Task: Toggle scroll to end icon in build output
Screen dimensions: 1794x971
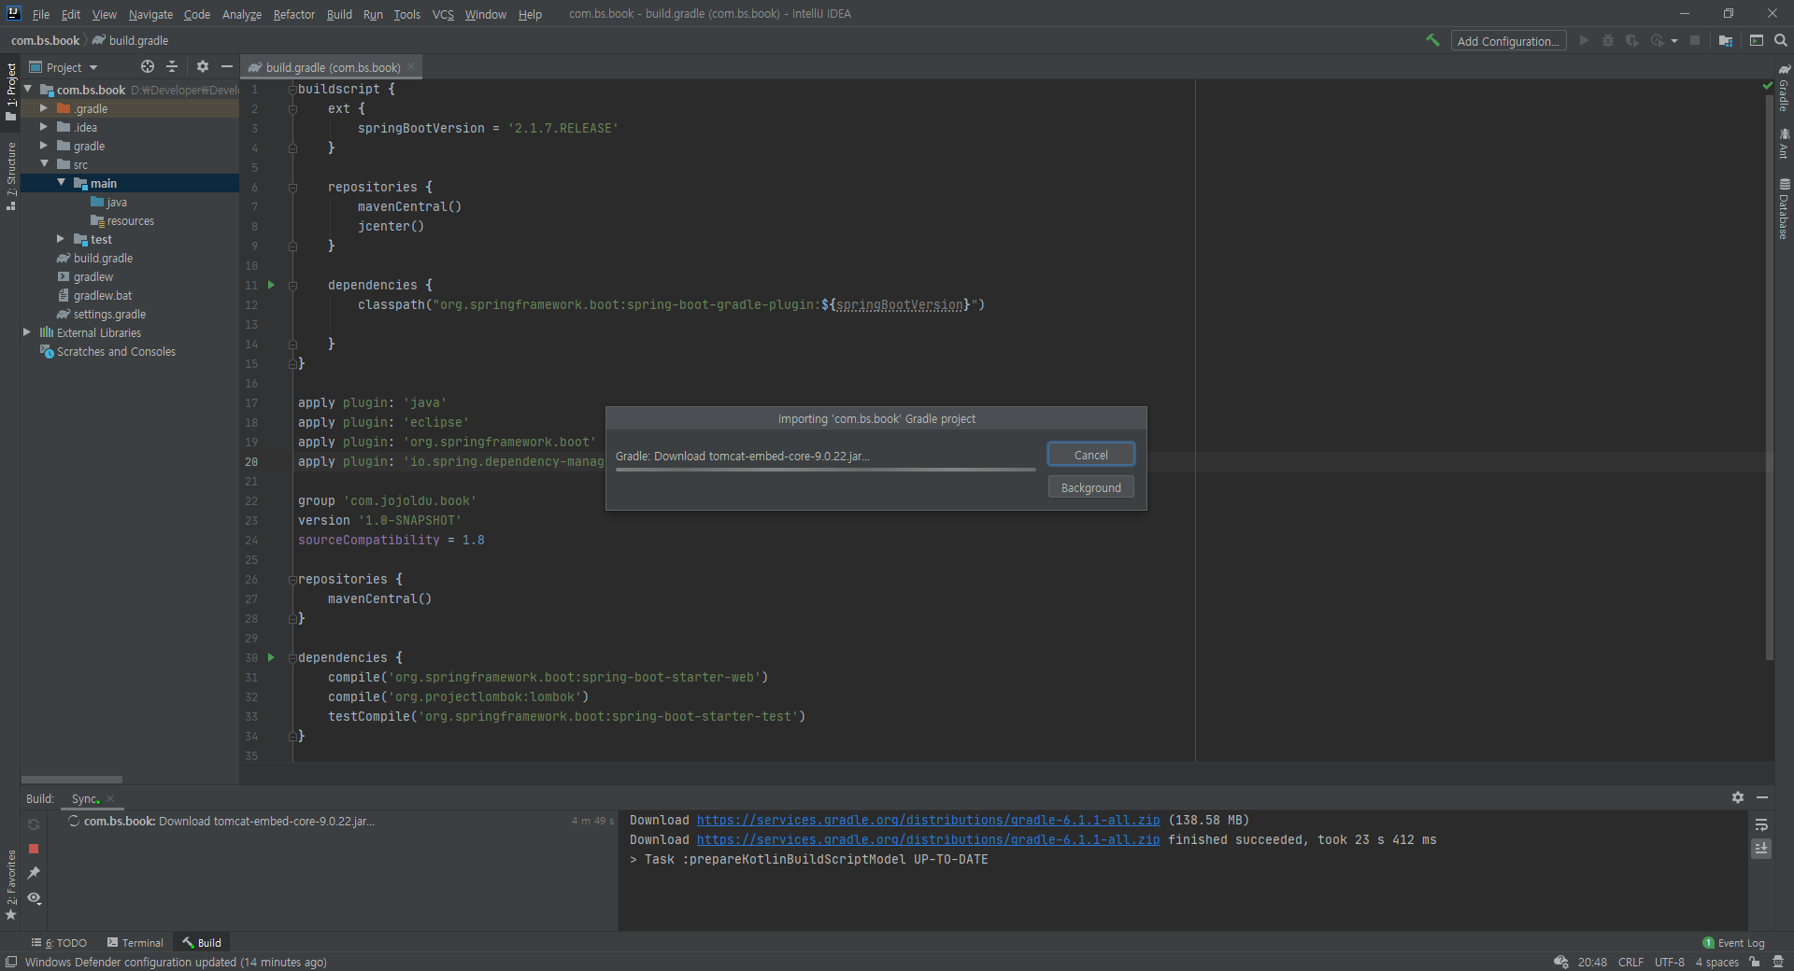Action: coord(1761,849)
